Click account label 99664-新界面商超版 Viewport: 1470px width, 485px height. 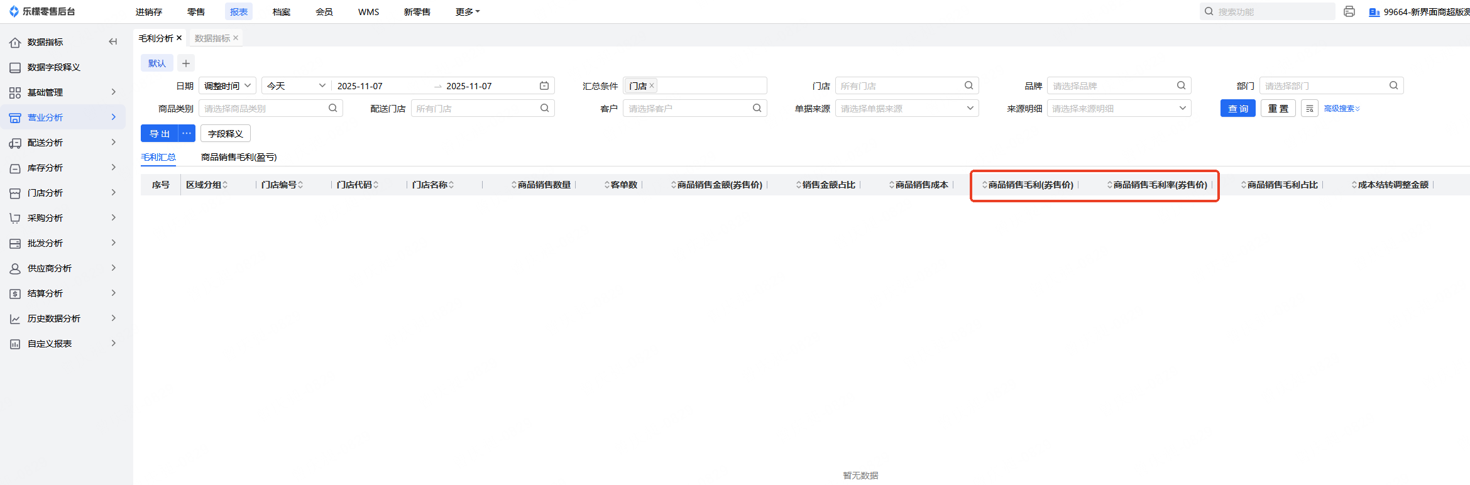1427,12
